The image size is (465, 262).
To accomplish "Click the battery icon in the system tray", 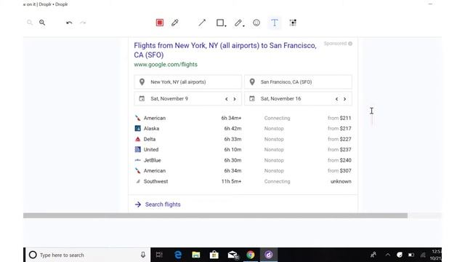I will pos(411,255).
